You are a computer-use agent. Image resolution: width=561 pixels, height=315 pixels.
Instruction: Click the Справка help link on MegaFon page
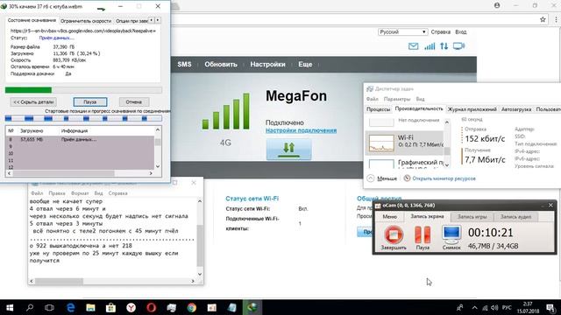coord(440,31)
